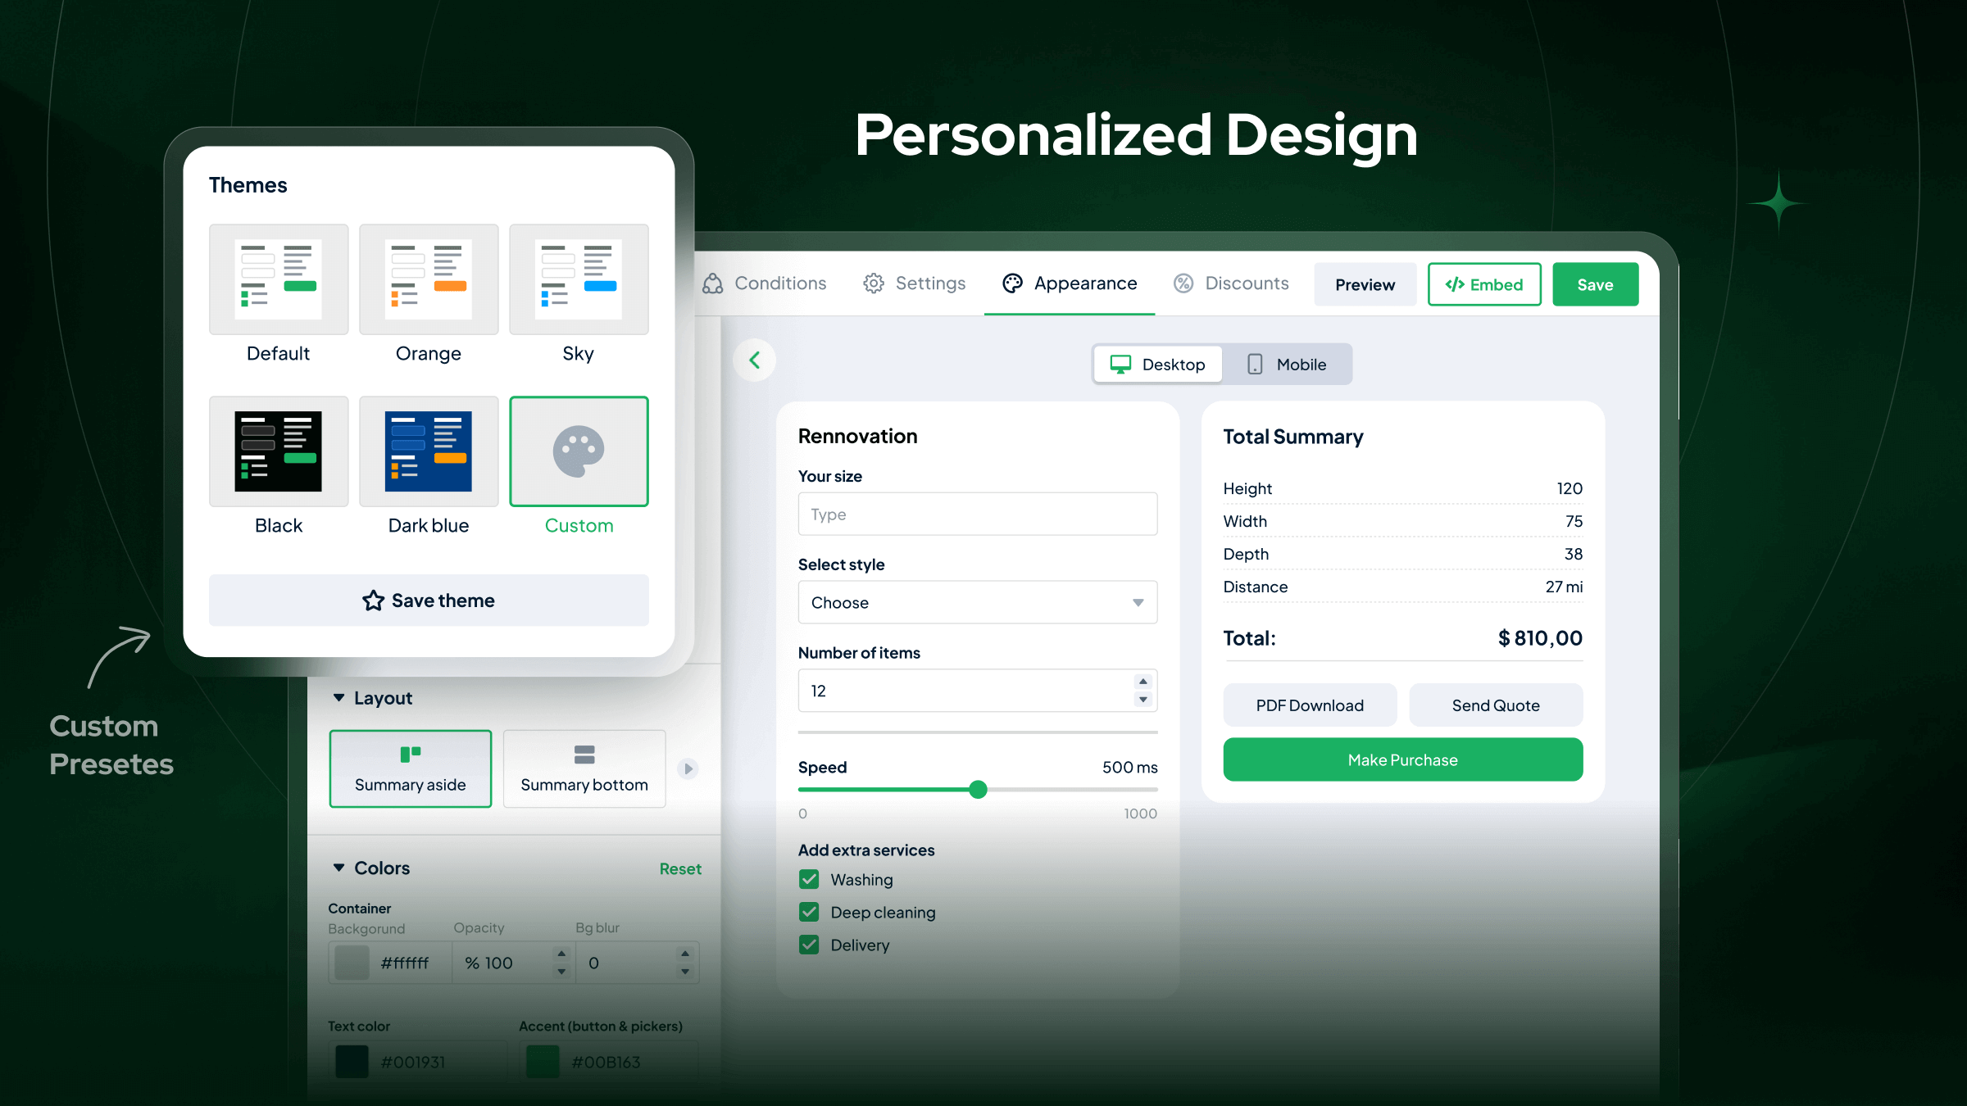Viewport: 1967px width, 1106px height.
Task: Click Save to store changes
Action: click(x=1596, y=283)
